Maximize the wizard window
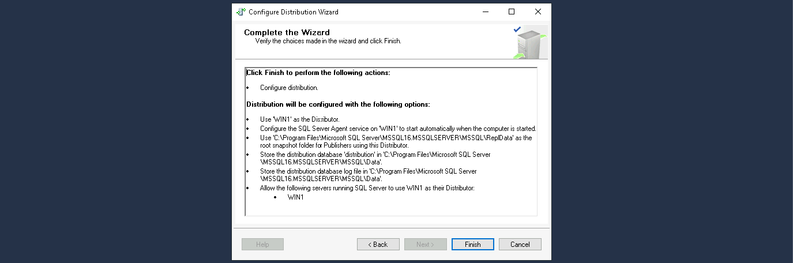This screenshot has width=793, height=263. coord(511,12)
